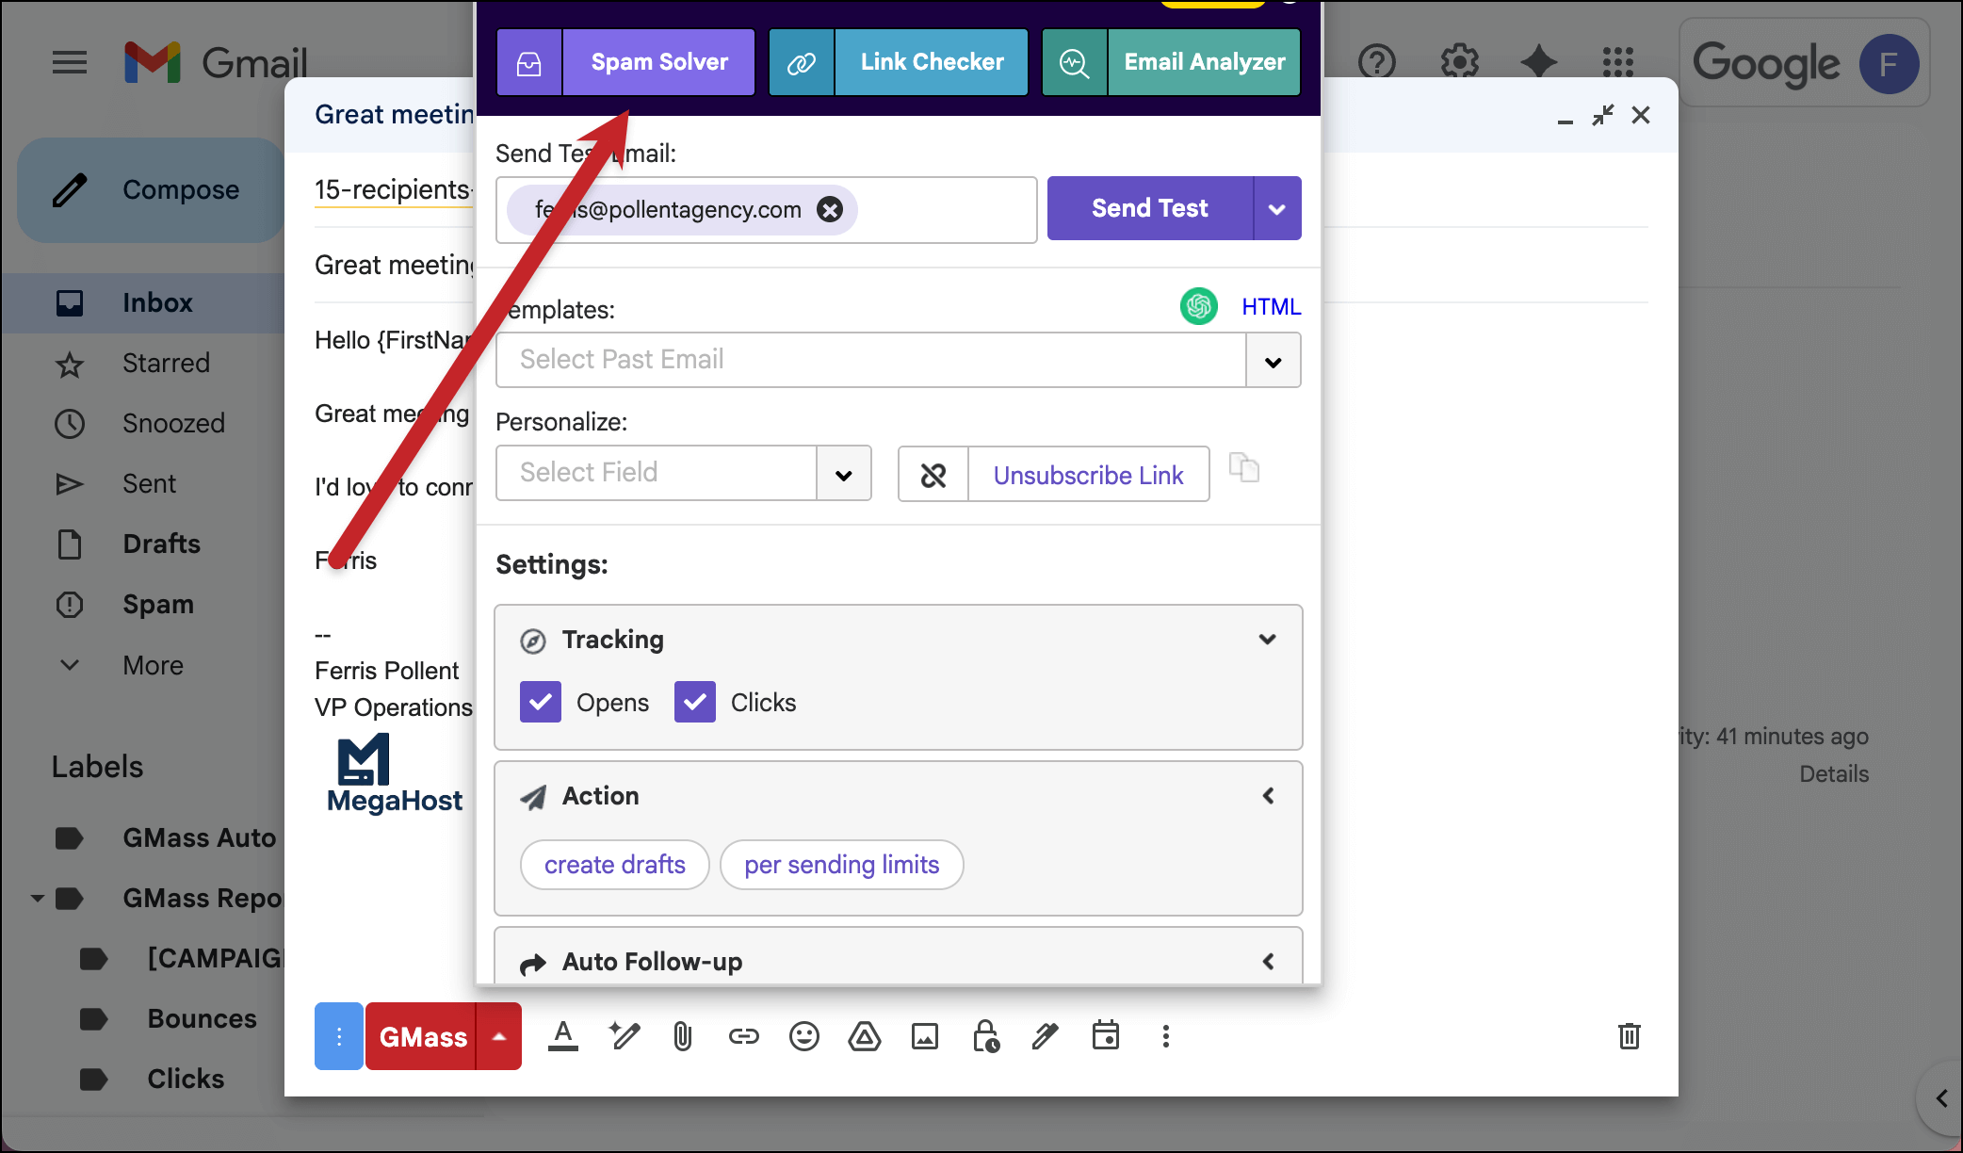Expand the Auto Follow-up section
Viewport: 1963px width, 1153px height.
(1268, 961)
